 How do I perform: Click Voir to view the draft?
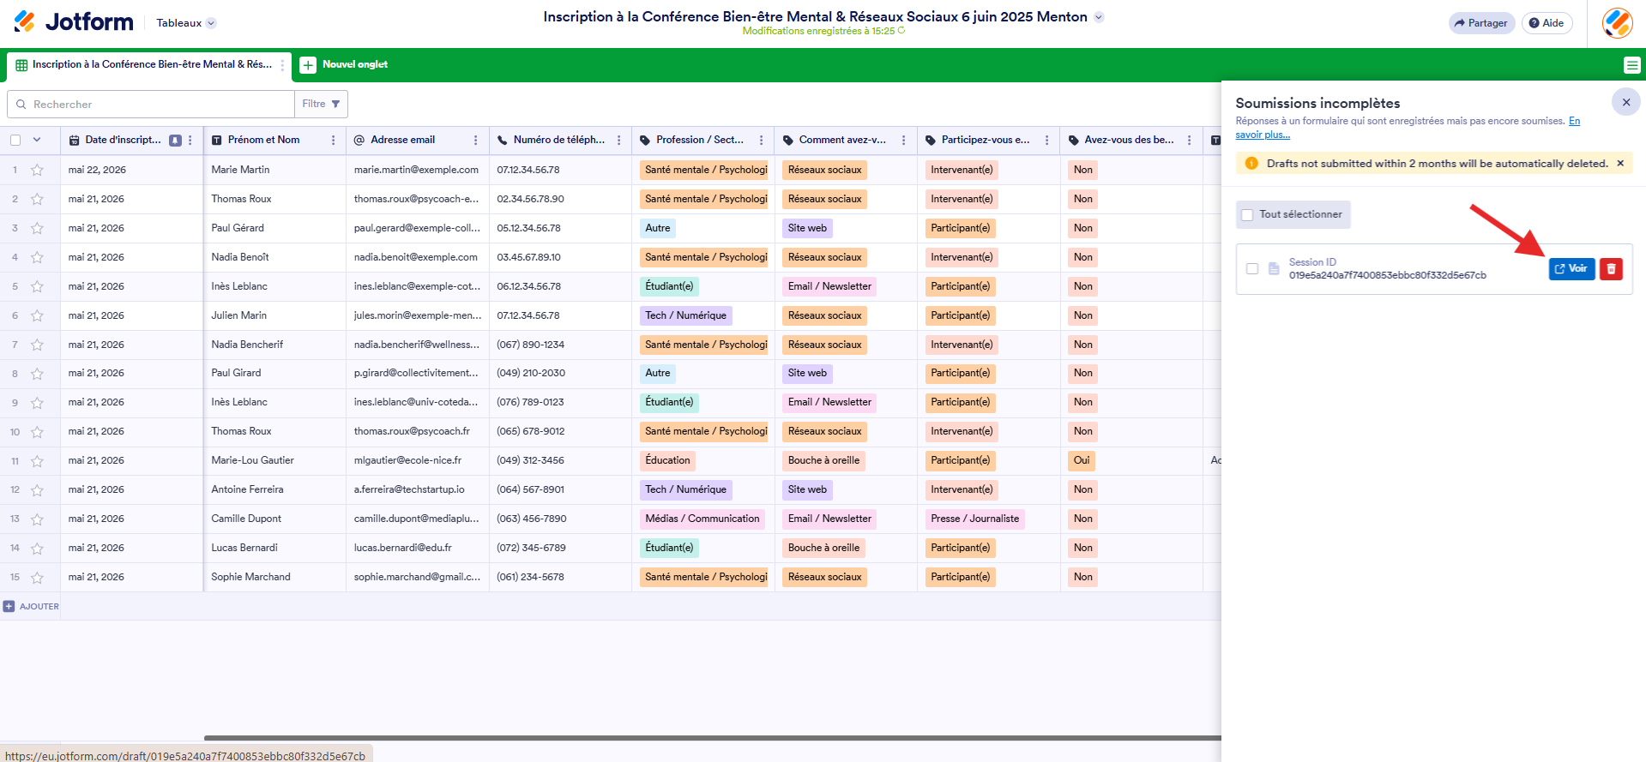click(x=1571, y=269)
